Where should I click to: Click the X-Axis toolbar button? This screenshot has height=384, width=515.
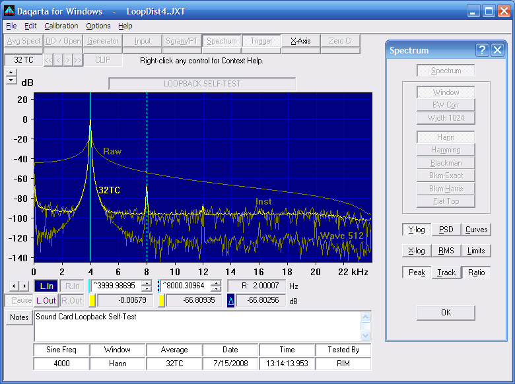pos(300,41)
